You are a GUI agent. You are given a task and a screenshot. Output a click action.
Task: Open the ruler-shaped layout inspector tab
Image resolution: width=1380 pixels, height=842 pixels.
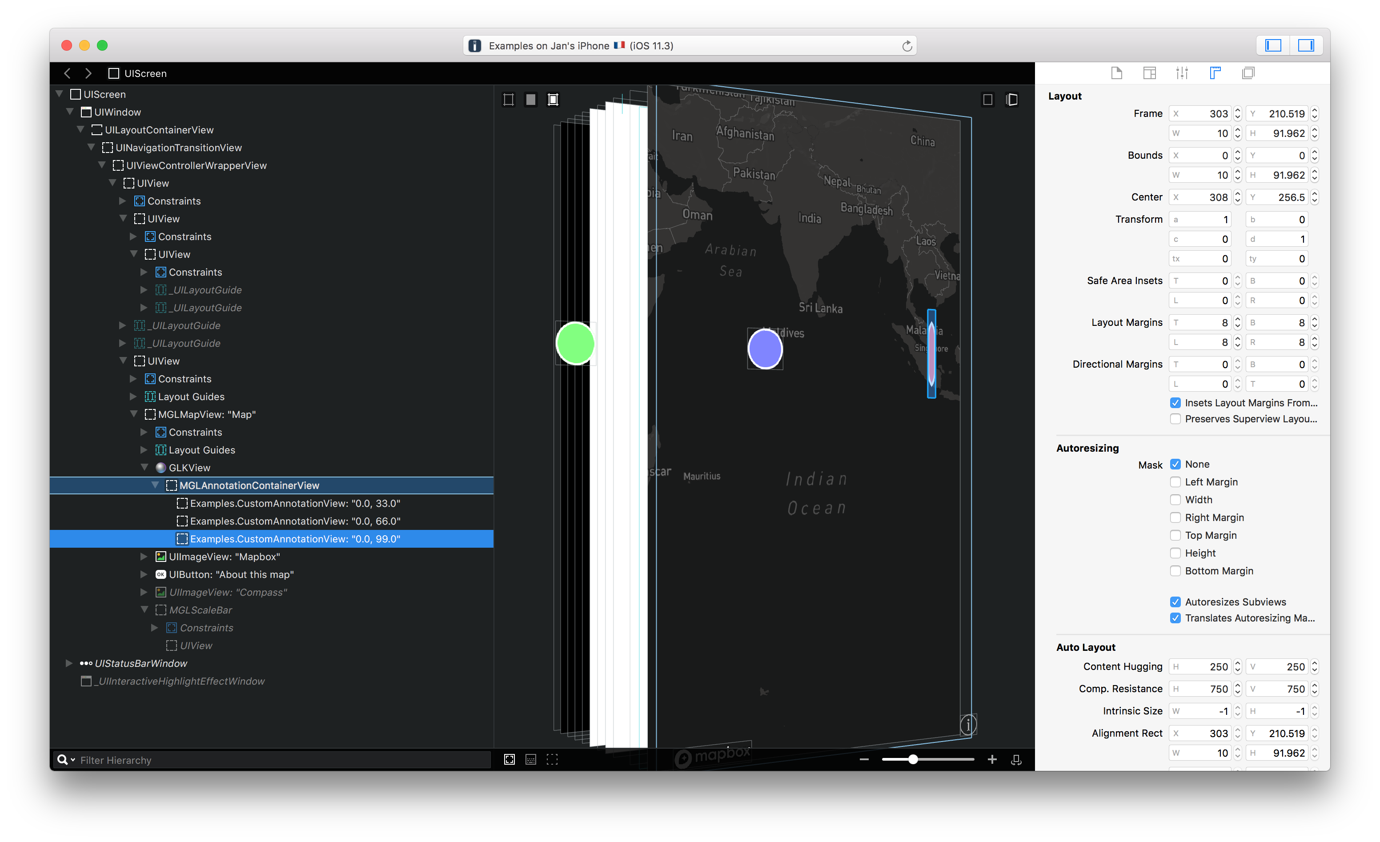click(x=1215, y=73)
